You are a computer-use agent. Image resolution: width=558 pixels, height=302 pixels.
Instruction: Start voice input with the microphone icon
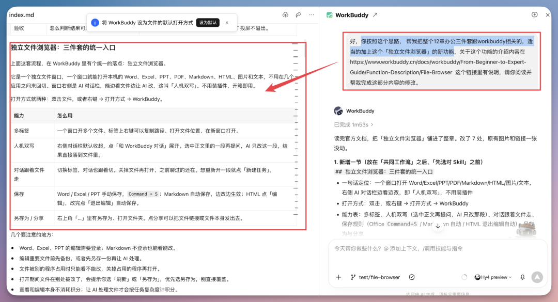coord(522,277)
